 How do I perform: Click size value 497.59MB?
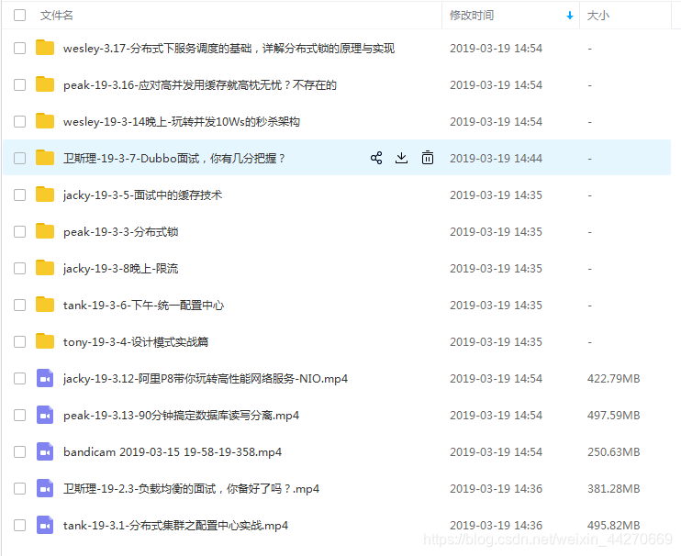click(x=614, y=416)
